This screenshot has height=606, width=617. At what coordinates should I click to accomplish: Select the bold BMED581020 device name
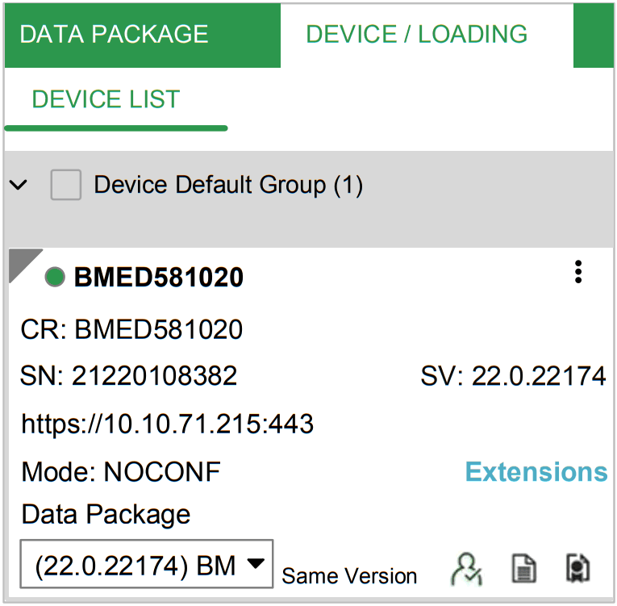(x=159, y=278)
